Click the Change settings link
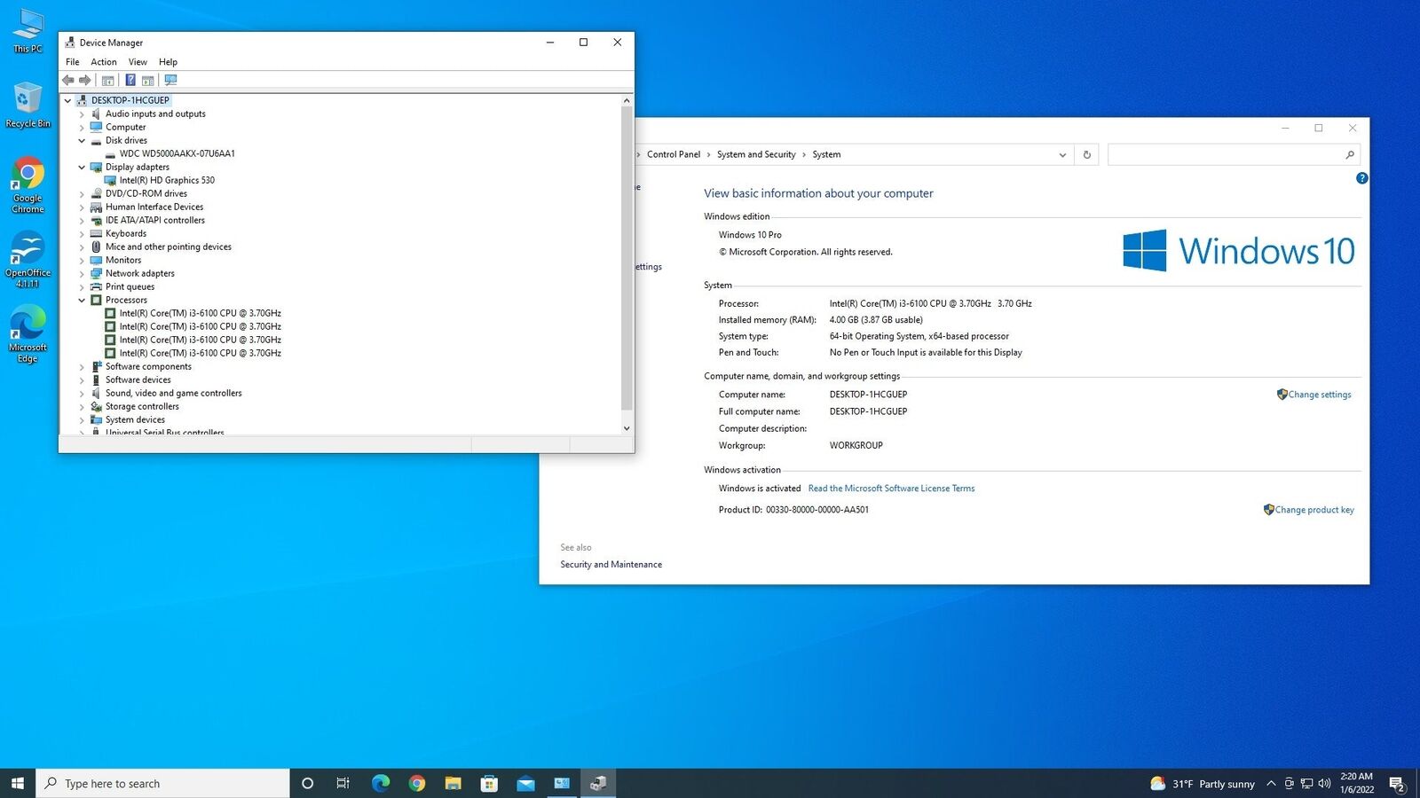Viewport: 1420px width, 798px height. pyautogui.click(x=1319, y=395)
